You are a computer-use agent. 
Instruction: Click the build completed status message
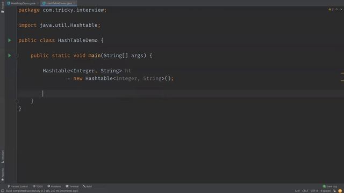pos(42,191)
